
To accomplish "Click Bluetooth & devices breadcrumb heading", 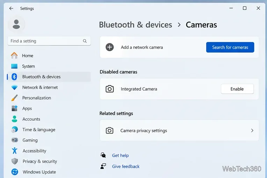I will [x=136, y=25].
